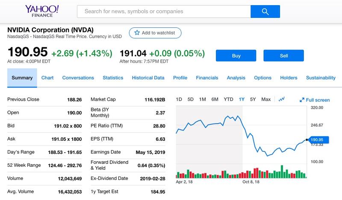Viewport: 342px width, 200px height.
Task: Click the 190.95 price marker on chart
Action: coord(317,139)
